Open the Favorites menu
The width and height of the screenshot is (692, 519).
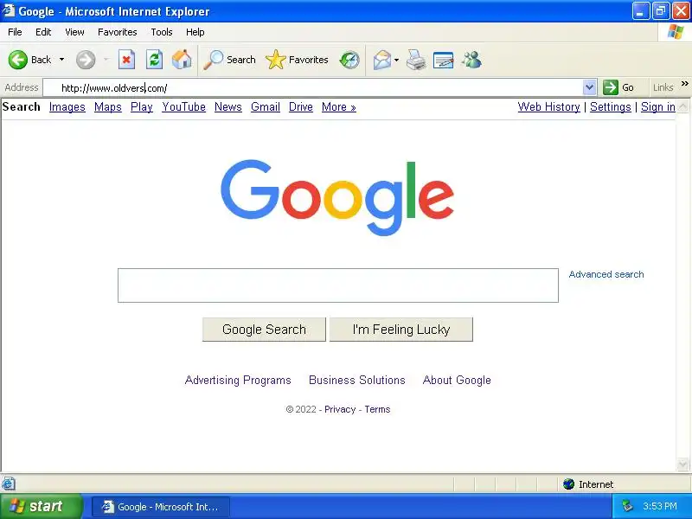click(118, 32)
